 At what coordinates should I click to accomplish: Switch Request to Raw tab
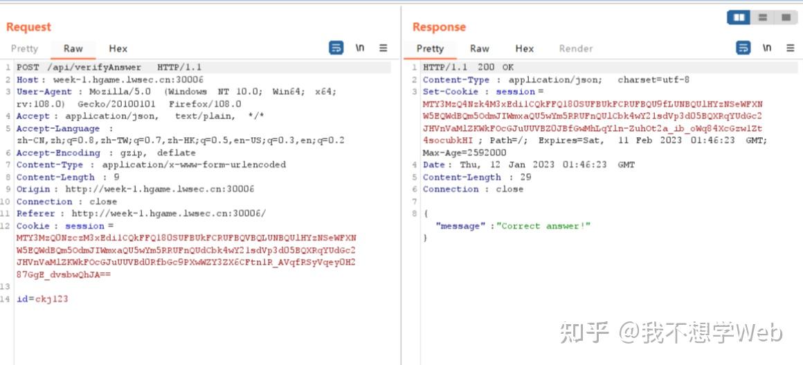[x=73, y=48]
